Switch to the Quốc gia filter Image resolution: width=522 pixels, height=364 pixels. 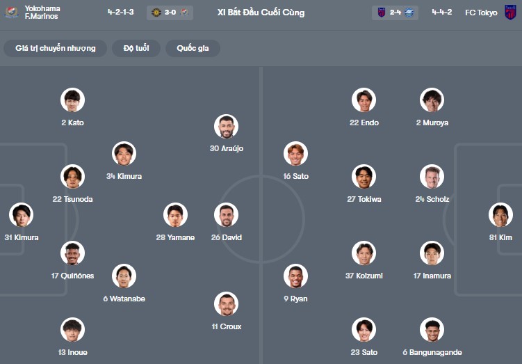click(193, 48)
